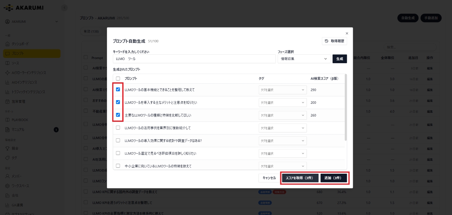The width and height of the screenshot is (452, 215).
Task: Click the 全体順位 column header in the background table
Action: point(388,58)
